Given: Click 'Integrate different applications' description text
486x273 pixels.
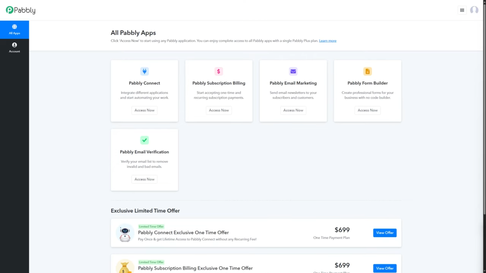Looking at the screenshot, I should (144, 95).
